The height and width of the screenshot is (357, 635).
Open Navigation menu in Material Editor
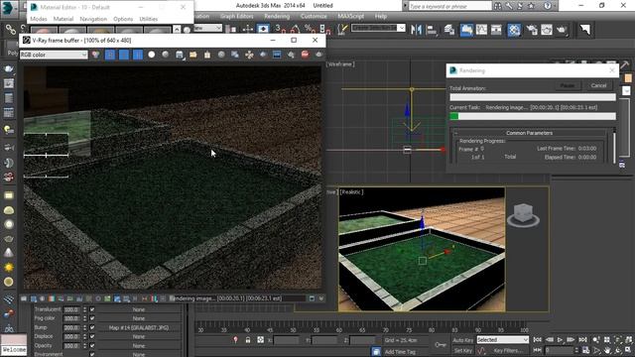(93, 19)
